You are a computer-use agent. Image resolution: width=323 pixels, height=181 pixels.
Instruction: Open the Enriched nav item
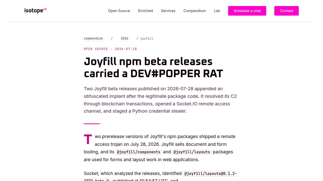[x=145, y=11]
